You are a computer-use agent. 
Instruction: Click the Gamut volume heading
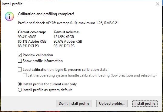pyautogui.click(x=66, y=32)
